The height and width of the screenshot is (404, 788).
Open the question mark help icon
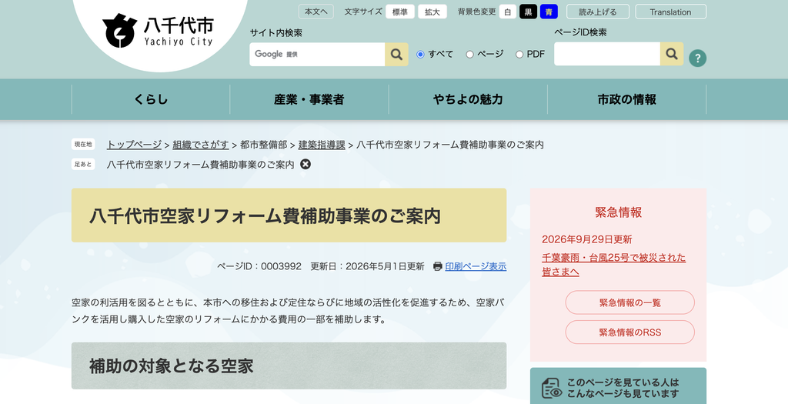click(697, 58)
